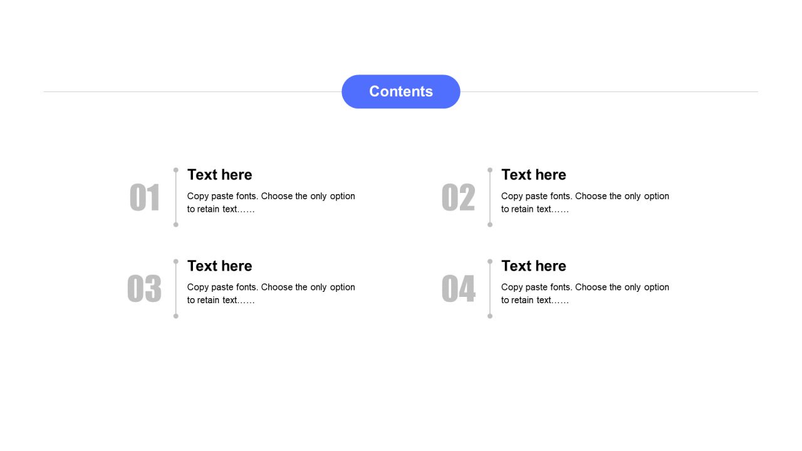
Task: Click the bottom dot of the divider beside 04
Action: tap(490, 316)
